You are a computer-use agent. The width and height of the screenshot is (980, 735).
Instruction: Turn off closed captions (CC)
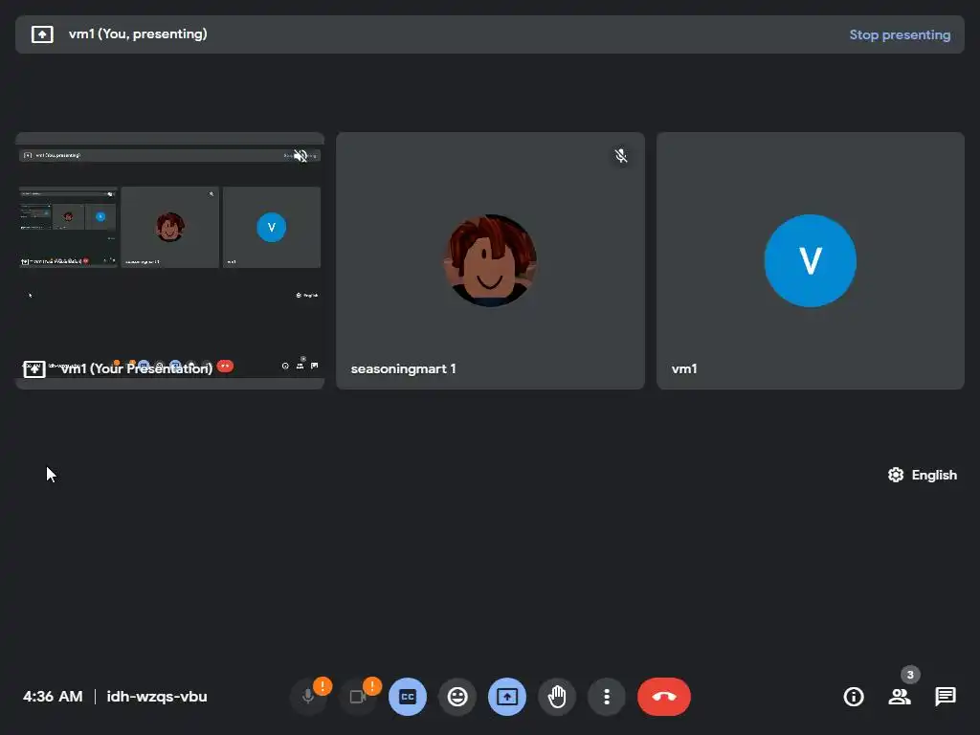pos(408,697)
